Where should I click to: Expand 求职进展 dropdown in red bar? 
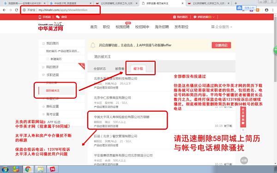[204, 17]
